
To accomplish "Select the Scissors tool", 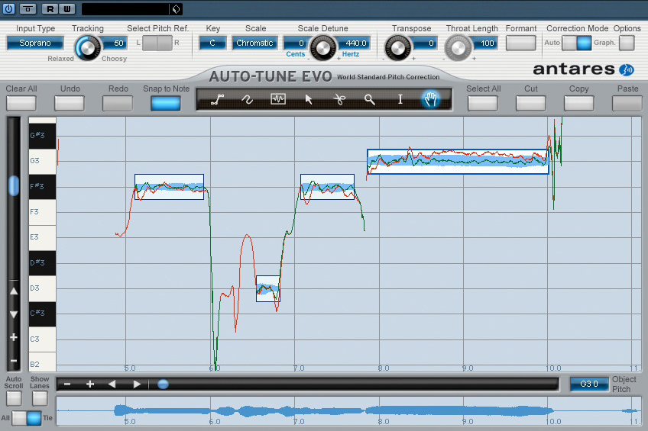I will (339, 99).
